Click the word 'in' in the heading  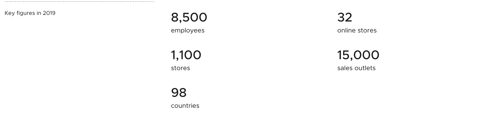coord(39,13)
